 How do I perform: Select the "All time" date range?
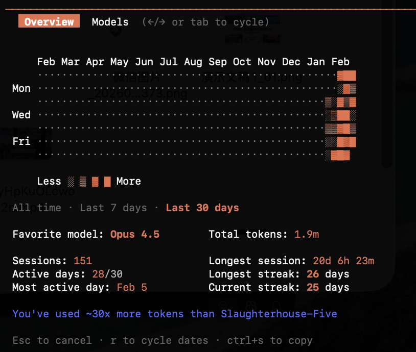click(x=36, y=208)
